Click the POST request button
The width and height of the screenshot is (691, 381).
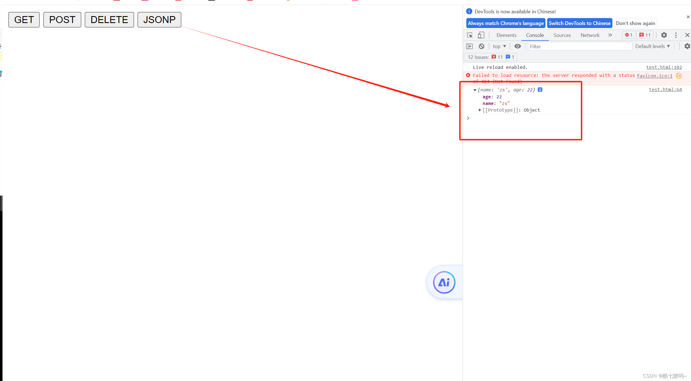[x=62, y=19]
